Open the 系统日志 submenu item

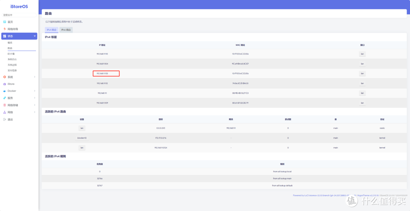tap(12, 59)
